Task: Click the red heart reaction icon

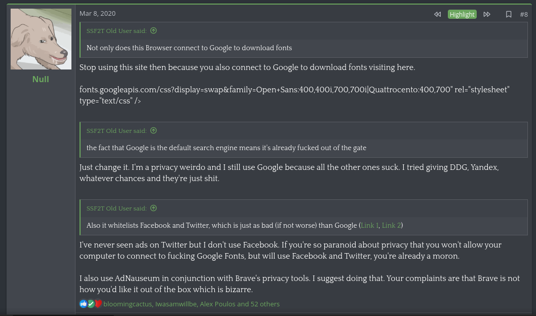Action: [x=98, y=304]
